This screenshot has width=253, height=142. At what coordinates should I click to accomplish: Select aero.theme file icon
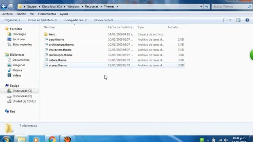pyautogui.click(x=46, y=39)
